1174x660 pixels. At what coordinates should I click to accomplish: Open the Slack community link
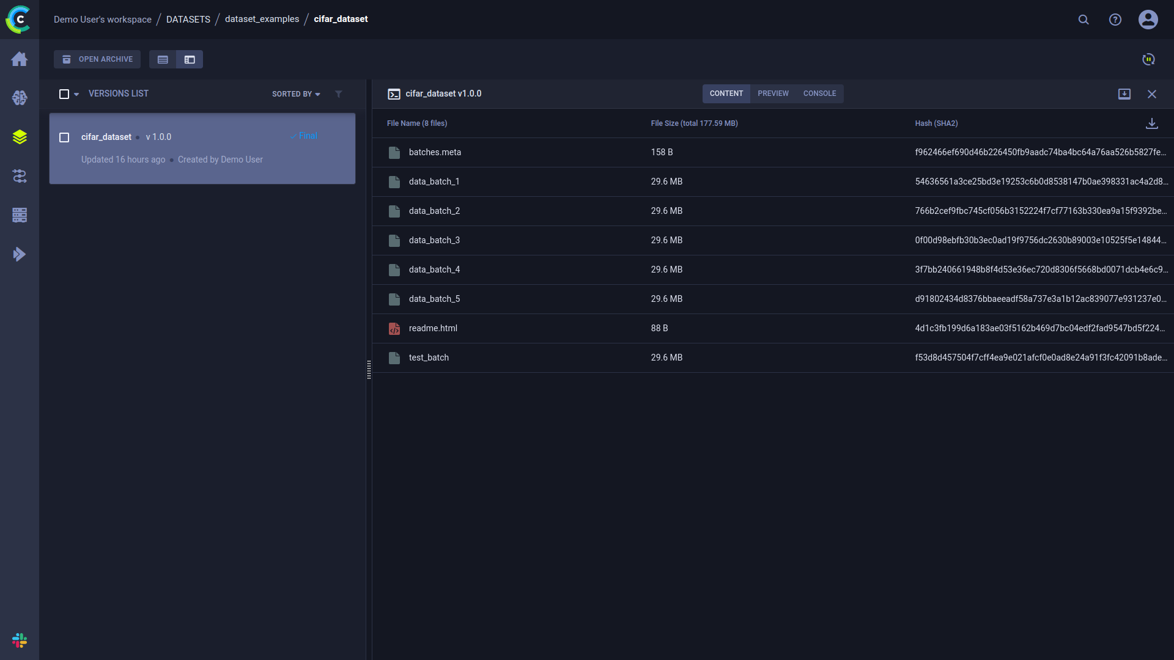point(19,640)
